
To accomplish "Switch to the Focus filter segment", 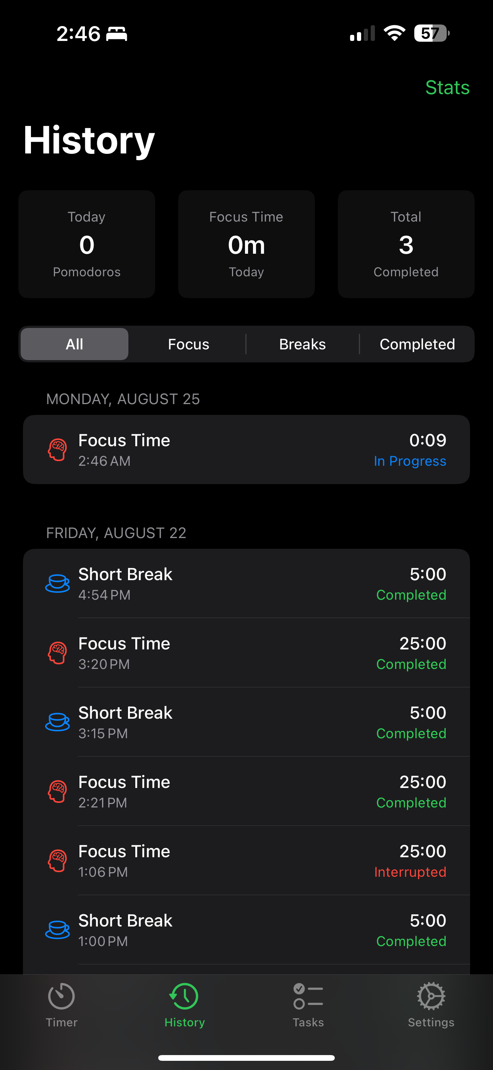I will click(188, 344).
